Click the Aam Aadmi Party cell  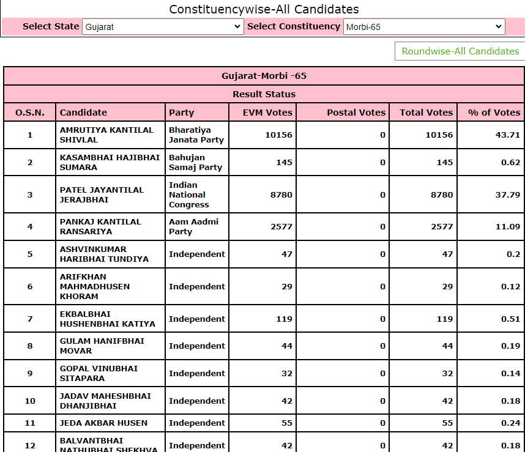pyautogui.click(x=197, y=226)
